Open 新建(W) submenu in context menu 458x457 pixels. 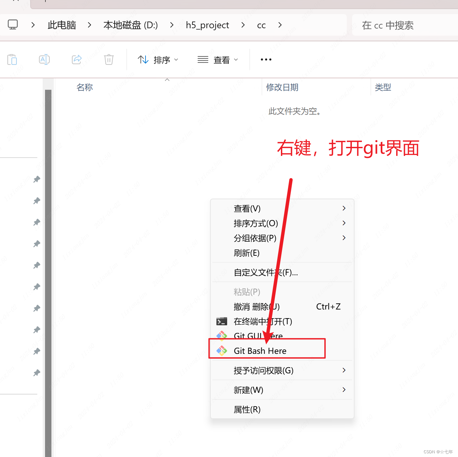[x=282, y=390]
